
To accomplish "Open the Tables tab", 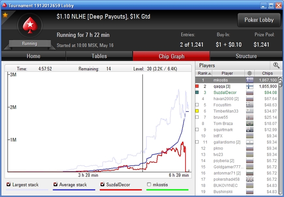I will click(99, 56).
